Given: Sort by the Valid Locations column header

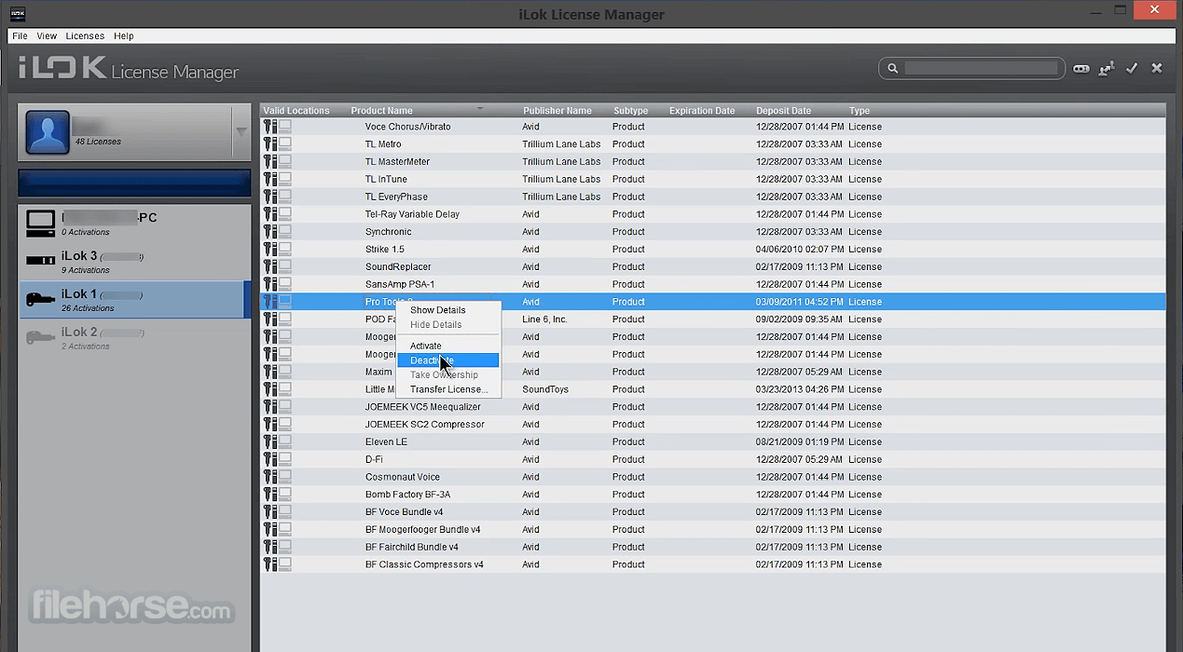Looking at the screenshot, I should point(296,111).
